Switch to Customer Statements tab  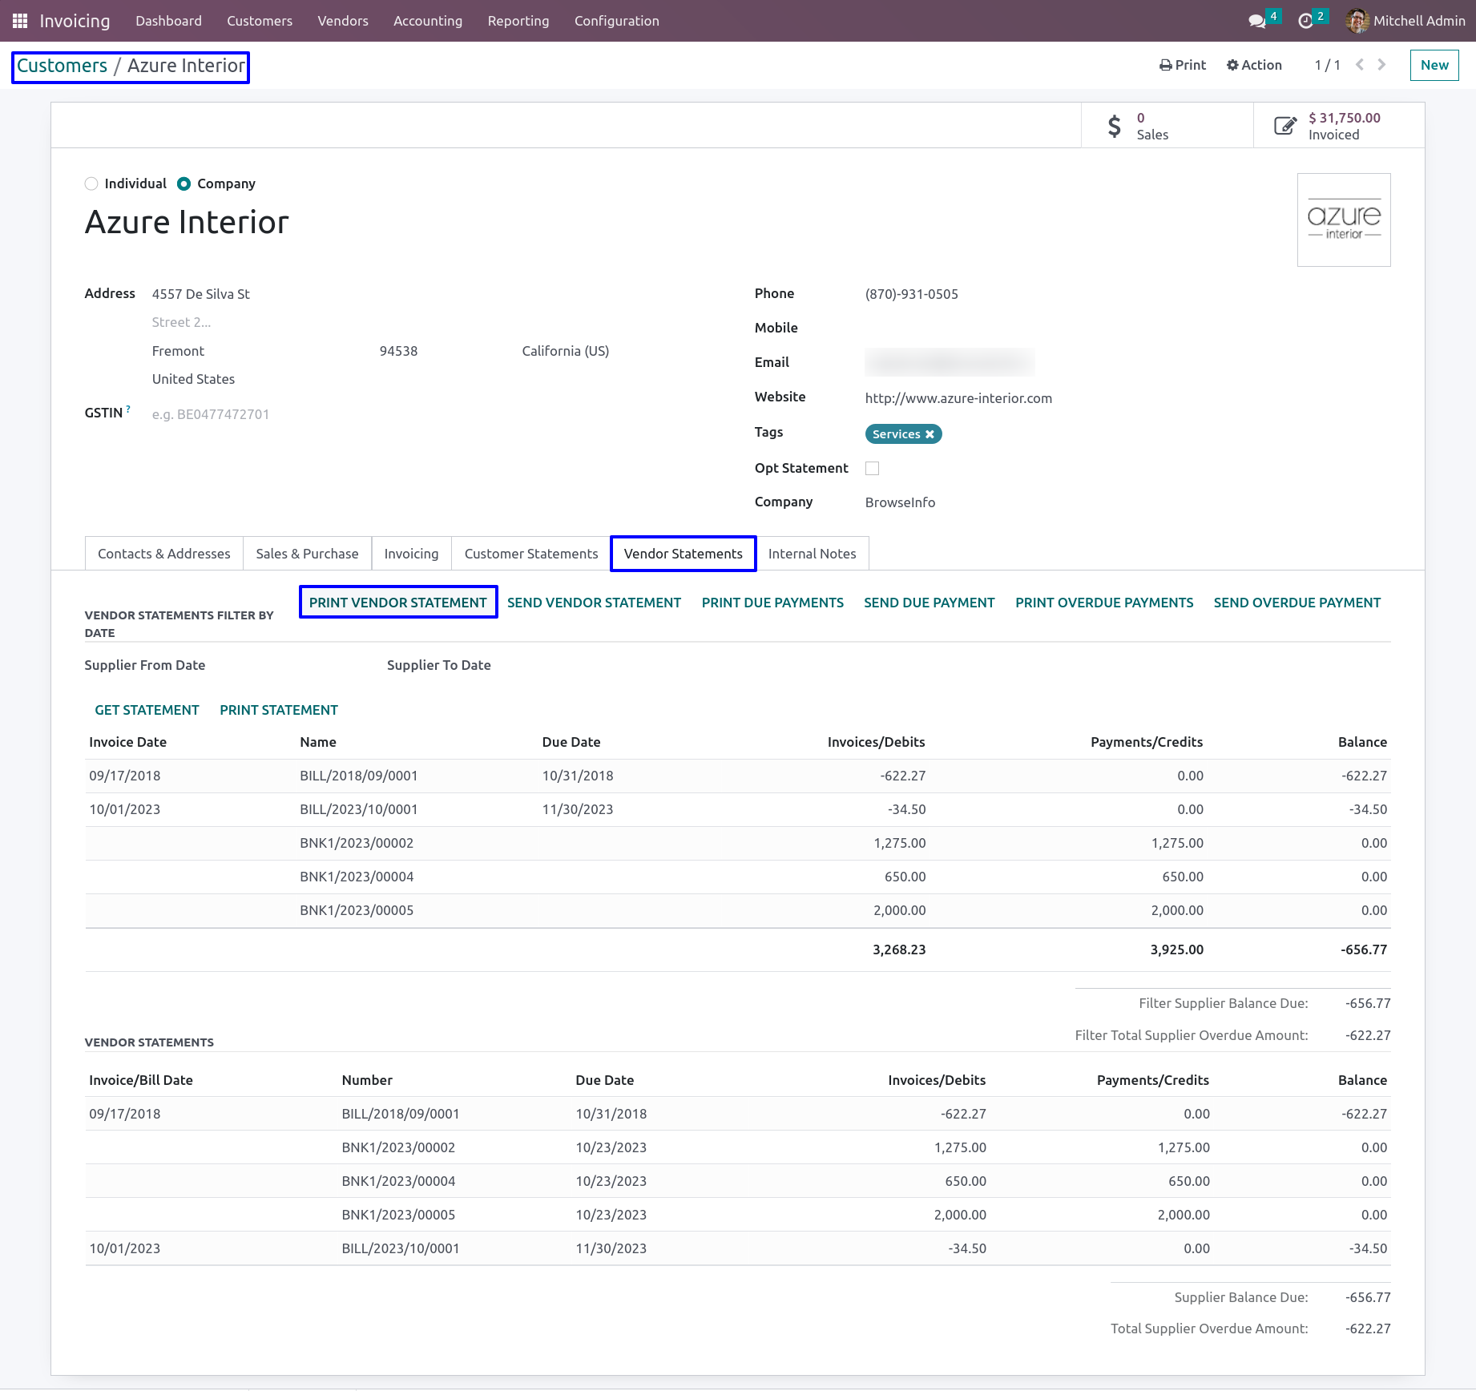tap(531, 554)
